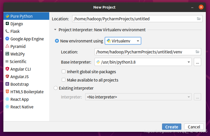Open base interpreter browse ellipsis button
Image resolution: width=210 pixels, height=136 pixels.
[197, 62]
